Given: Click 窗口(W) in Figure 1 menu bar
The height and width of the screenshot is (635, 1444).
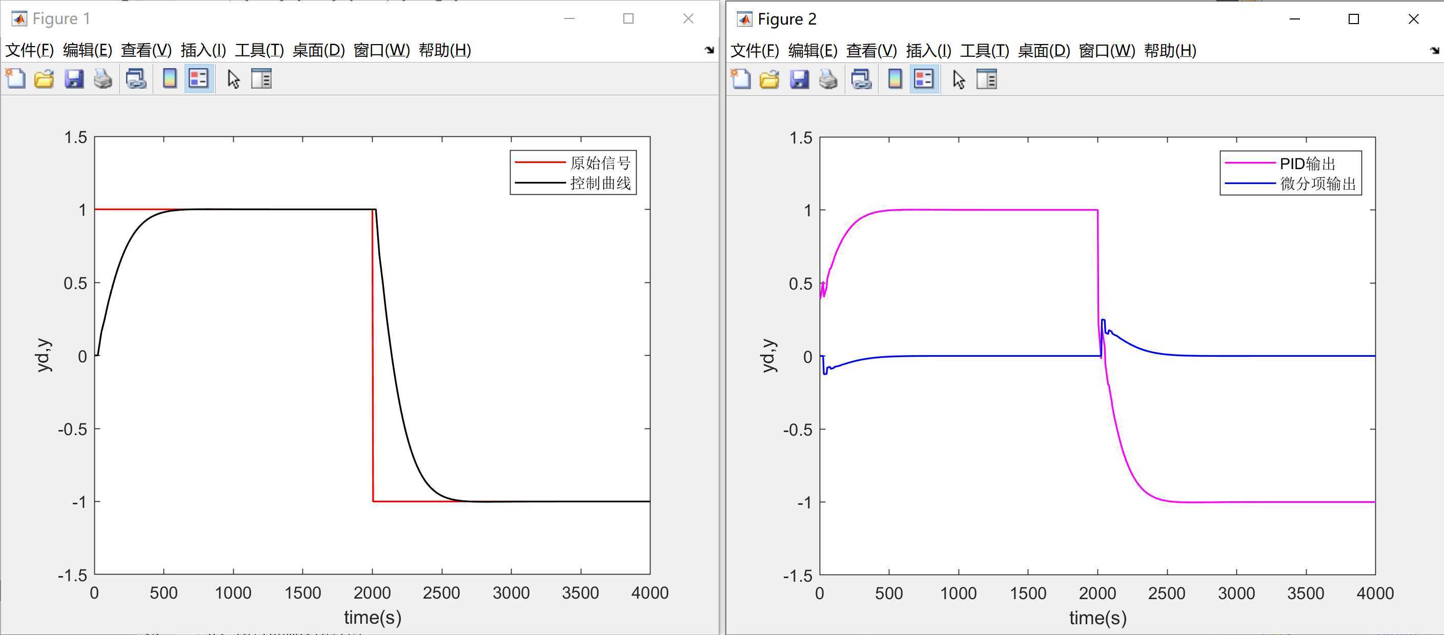Looking at the screenshot, I should click(382, 50).
